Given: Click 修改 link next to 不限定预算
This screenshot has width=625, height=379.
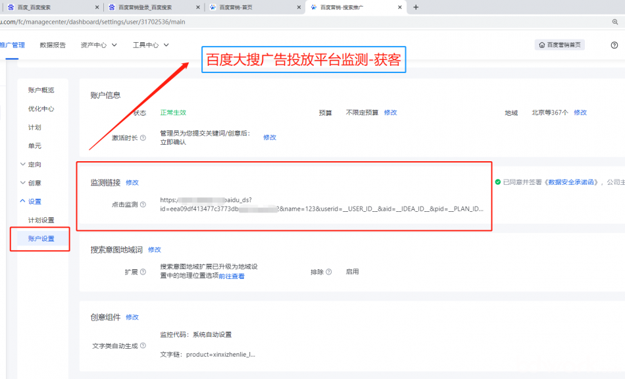Looking at the screenshot, I should click(391, 113).
